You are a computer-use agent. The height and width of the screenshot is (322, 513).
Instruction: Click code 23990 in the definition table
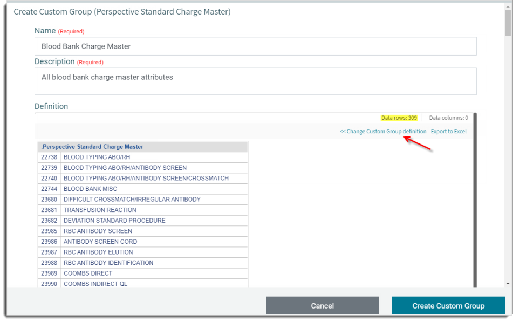coord(49,284)
